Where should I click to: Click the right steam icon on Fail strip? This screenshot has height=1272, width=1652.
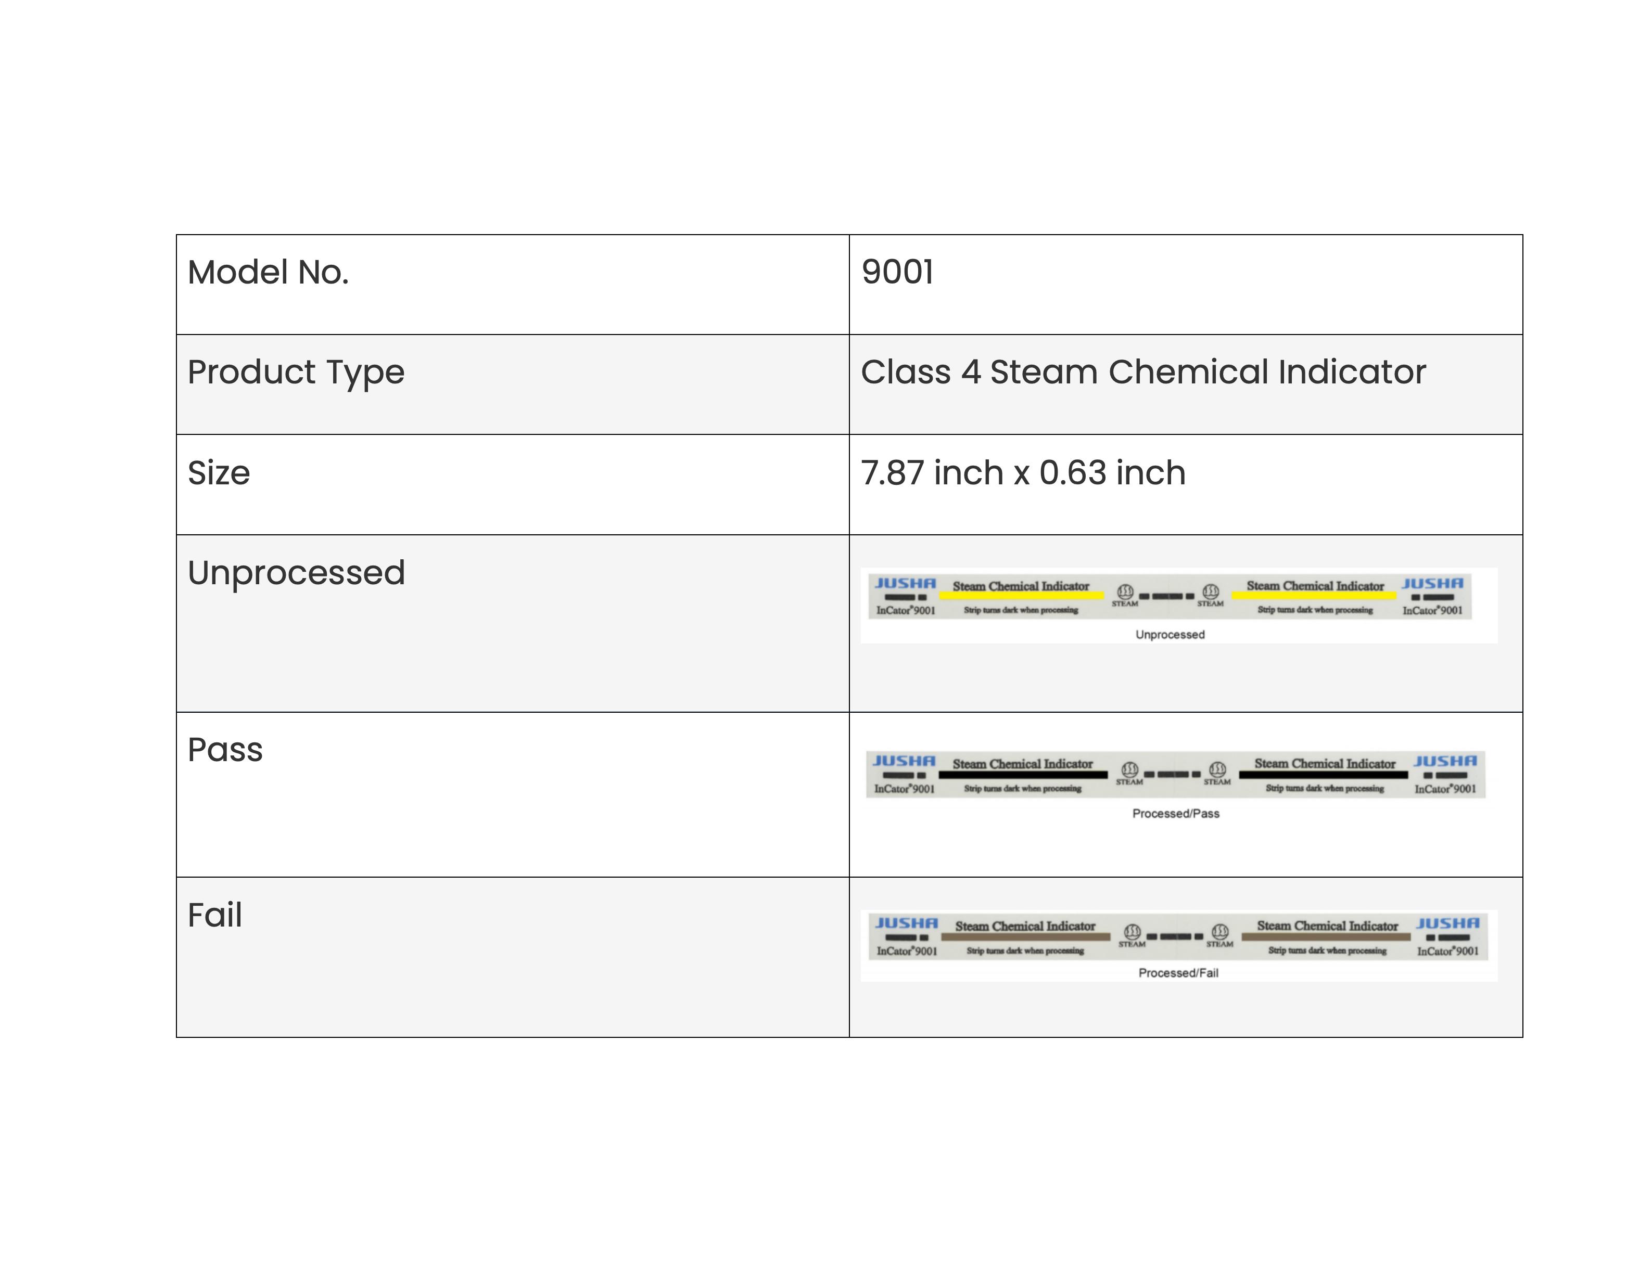(x=1220, y=931)
